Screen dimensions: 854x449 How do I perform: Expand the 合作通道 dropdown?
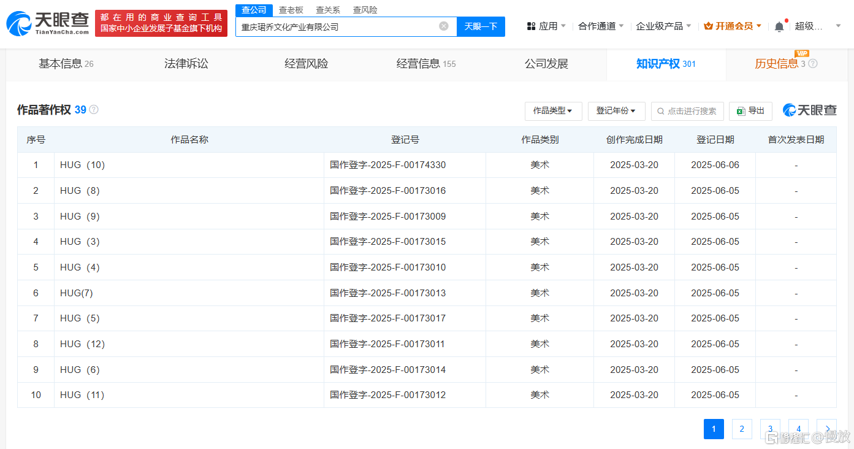coord(601,26)
